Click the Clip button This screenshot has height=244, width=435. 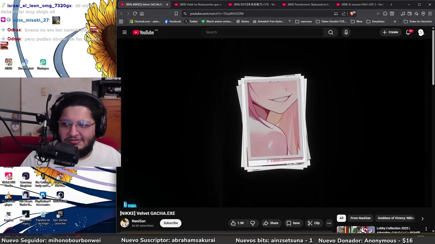(x=314, y=223)
